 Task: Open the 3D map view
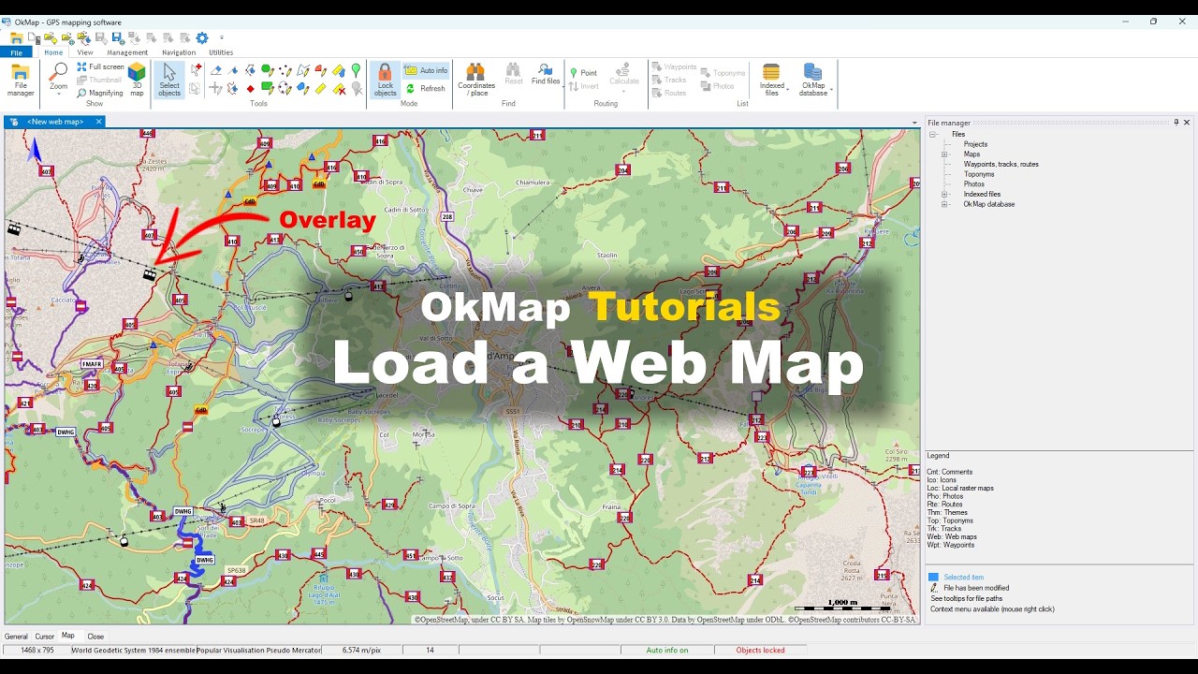[137, 79]
